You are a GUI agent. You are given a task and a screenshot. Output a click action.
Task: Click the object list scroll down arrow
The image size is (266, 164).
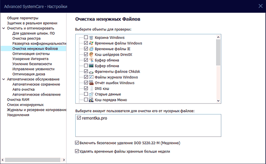(218, 101)
